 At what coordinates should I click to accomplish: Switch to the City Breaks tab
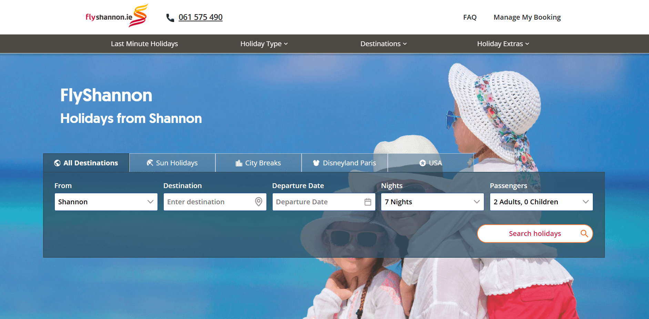click(x=258, y=163)
